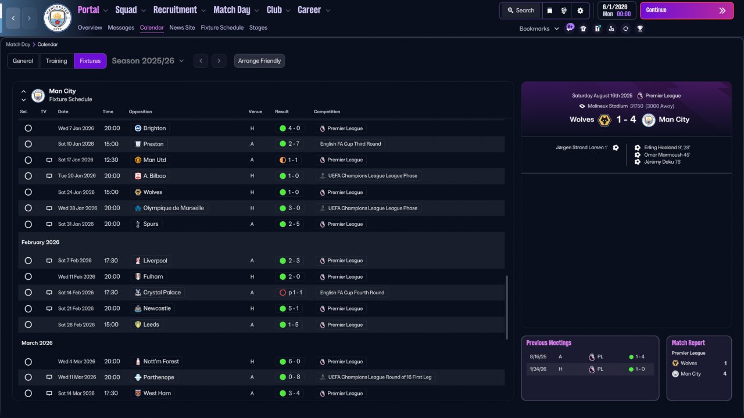Select the Man Utd fixture radio button

[28, 160]
